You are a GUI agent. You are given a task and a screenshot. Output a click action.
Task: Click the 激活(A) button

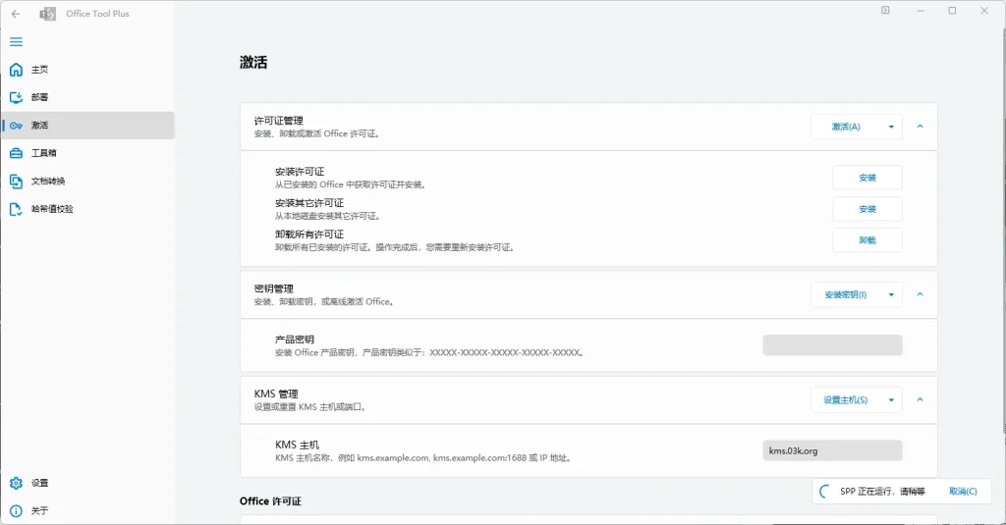846,127
